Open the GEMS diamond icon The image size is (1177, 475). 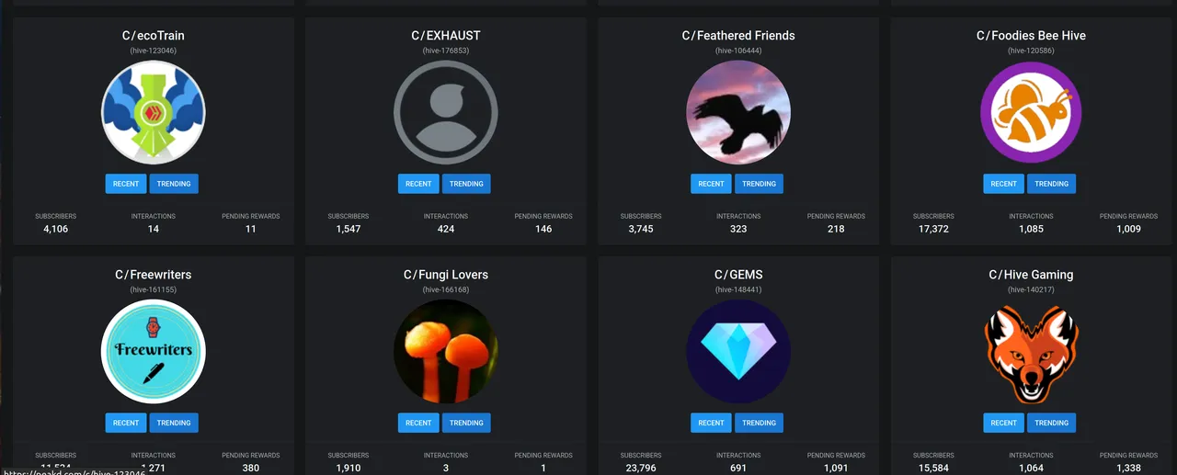[738, 352]
